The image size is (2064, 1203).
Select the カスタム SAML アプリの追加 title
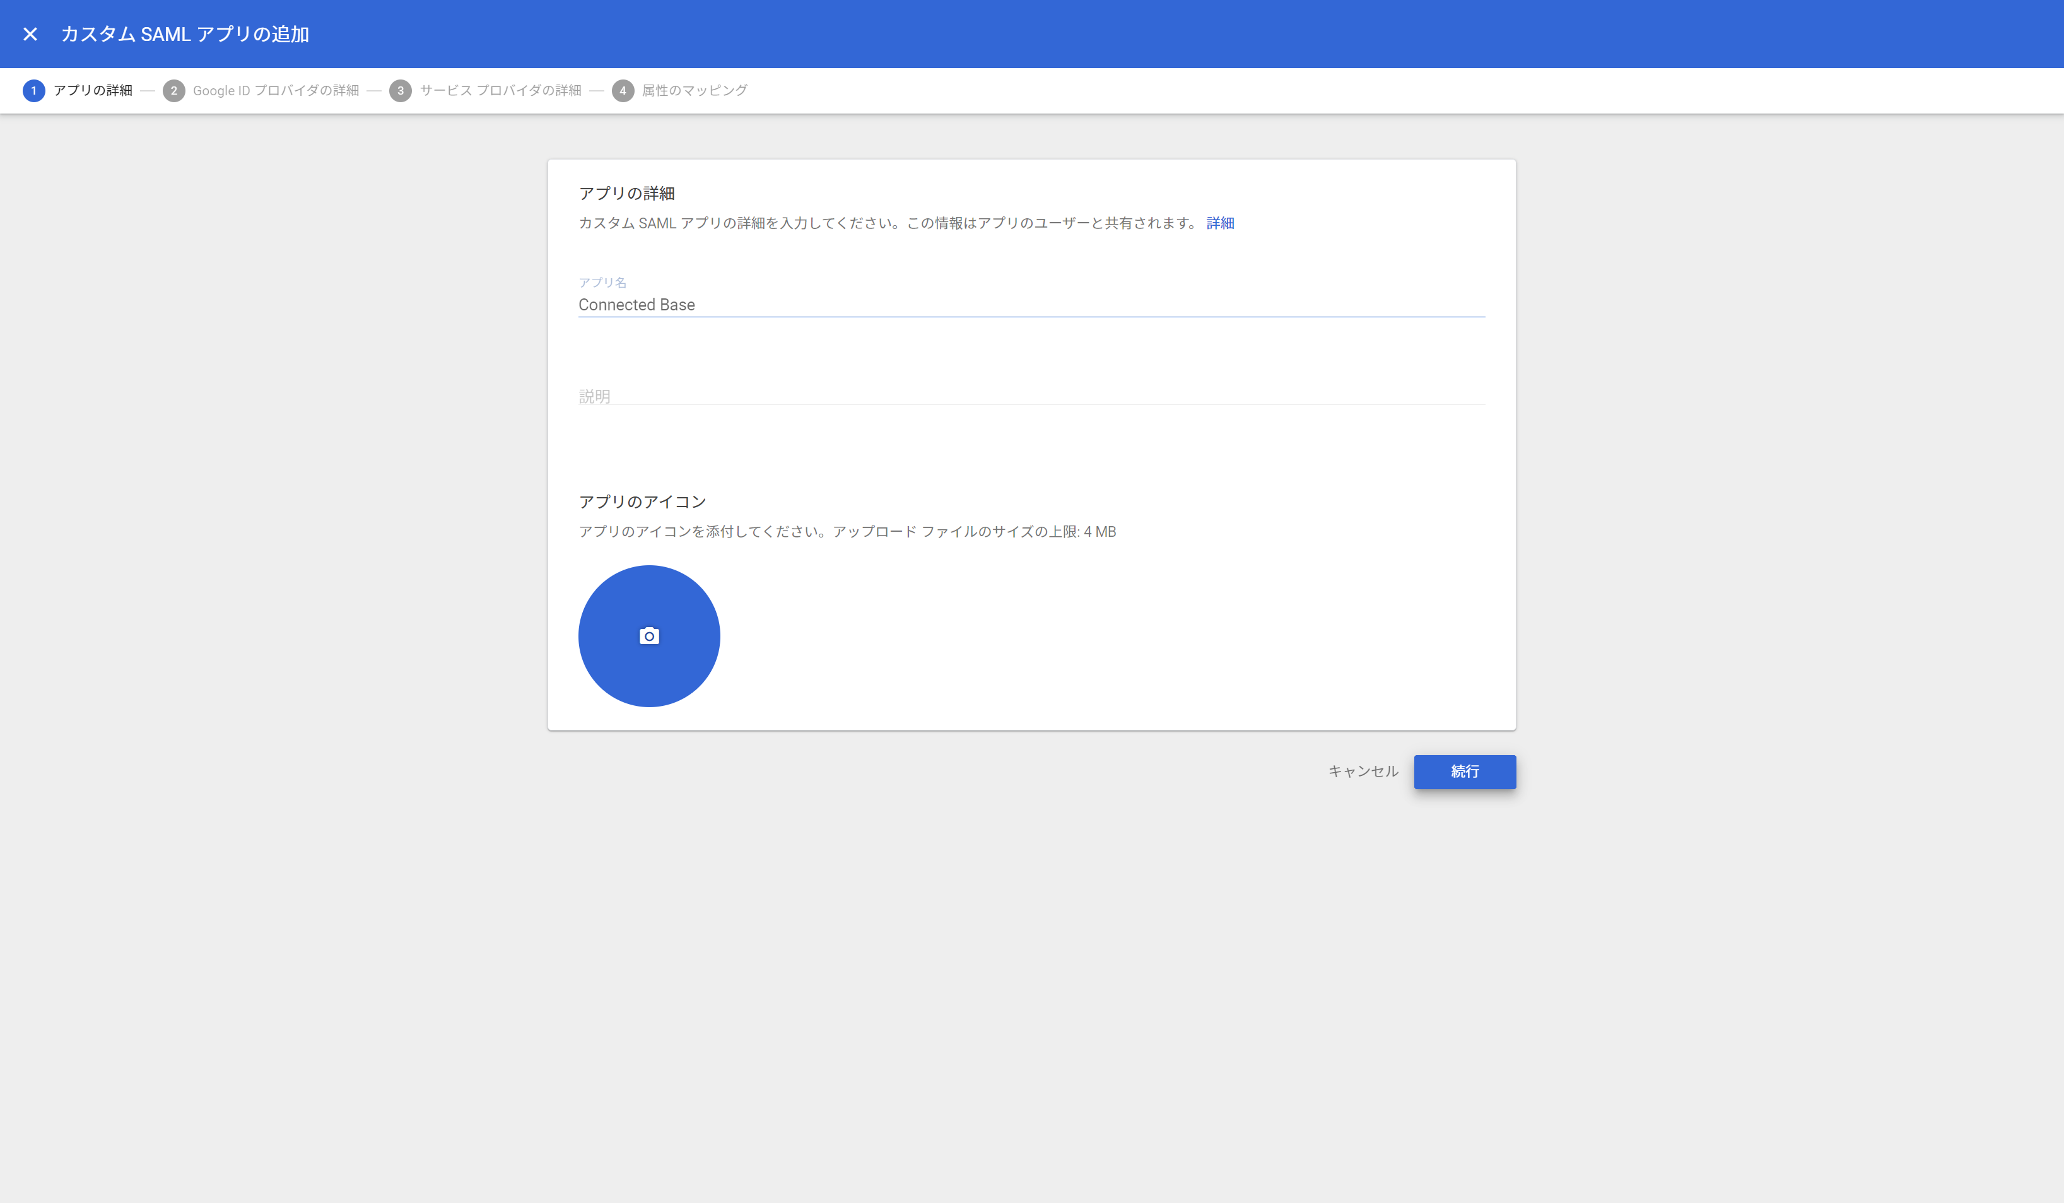(185, 33)
